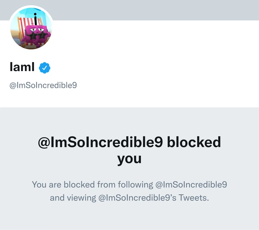Click the word "blocked" in bold heading

[194, 143]
